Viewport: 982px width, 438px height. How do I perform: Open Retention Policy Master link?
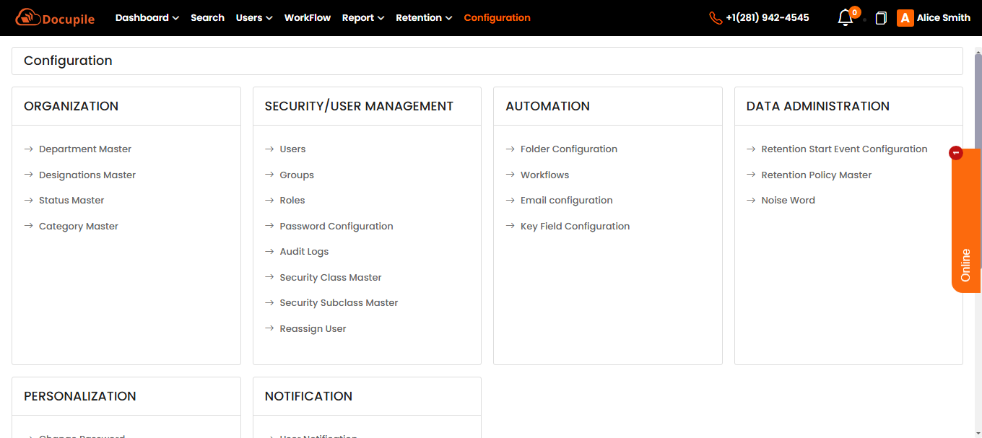(x=816, y=175)
